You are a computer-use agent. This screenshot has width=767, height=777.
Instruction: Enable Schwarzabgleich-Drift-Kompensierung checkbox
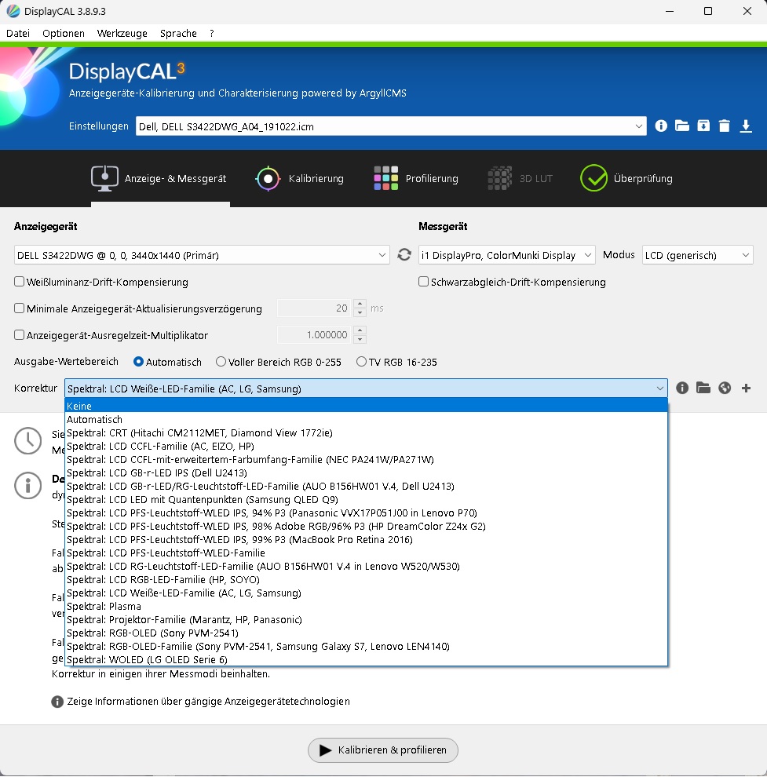pyautogui.click(x=423, y=282)
